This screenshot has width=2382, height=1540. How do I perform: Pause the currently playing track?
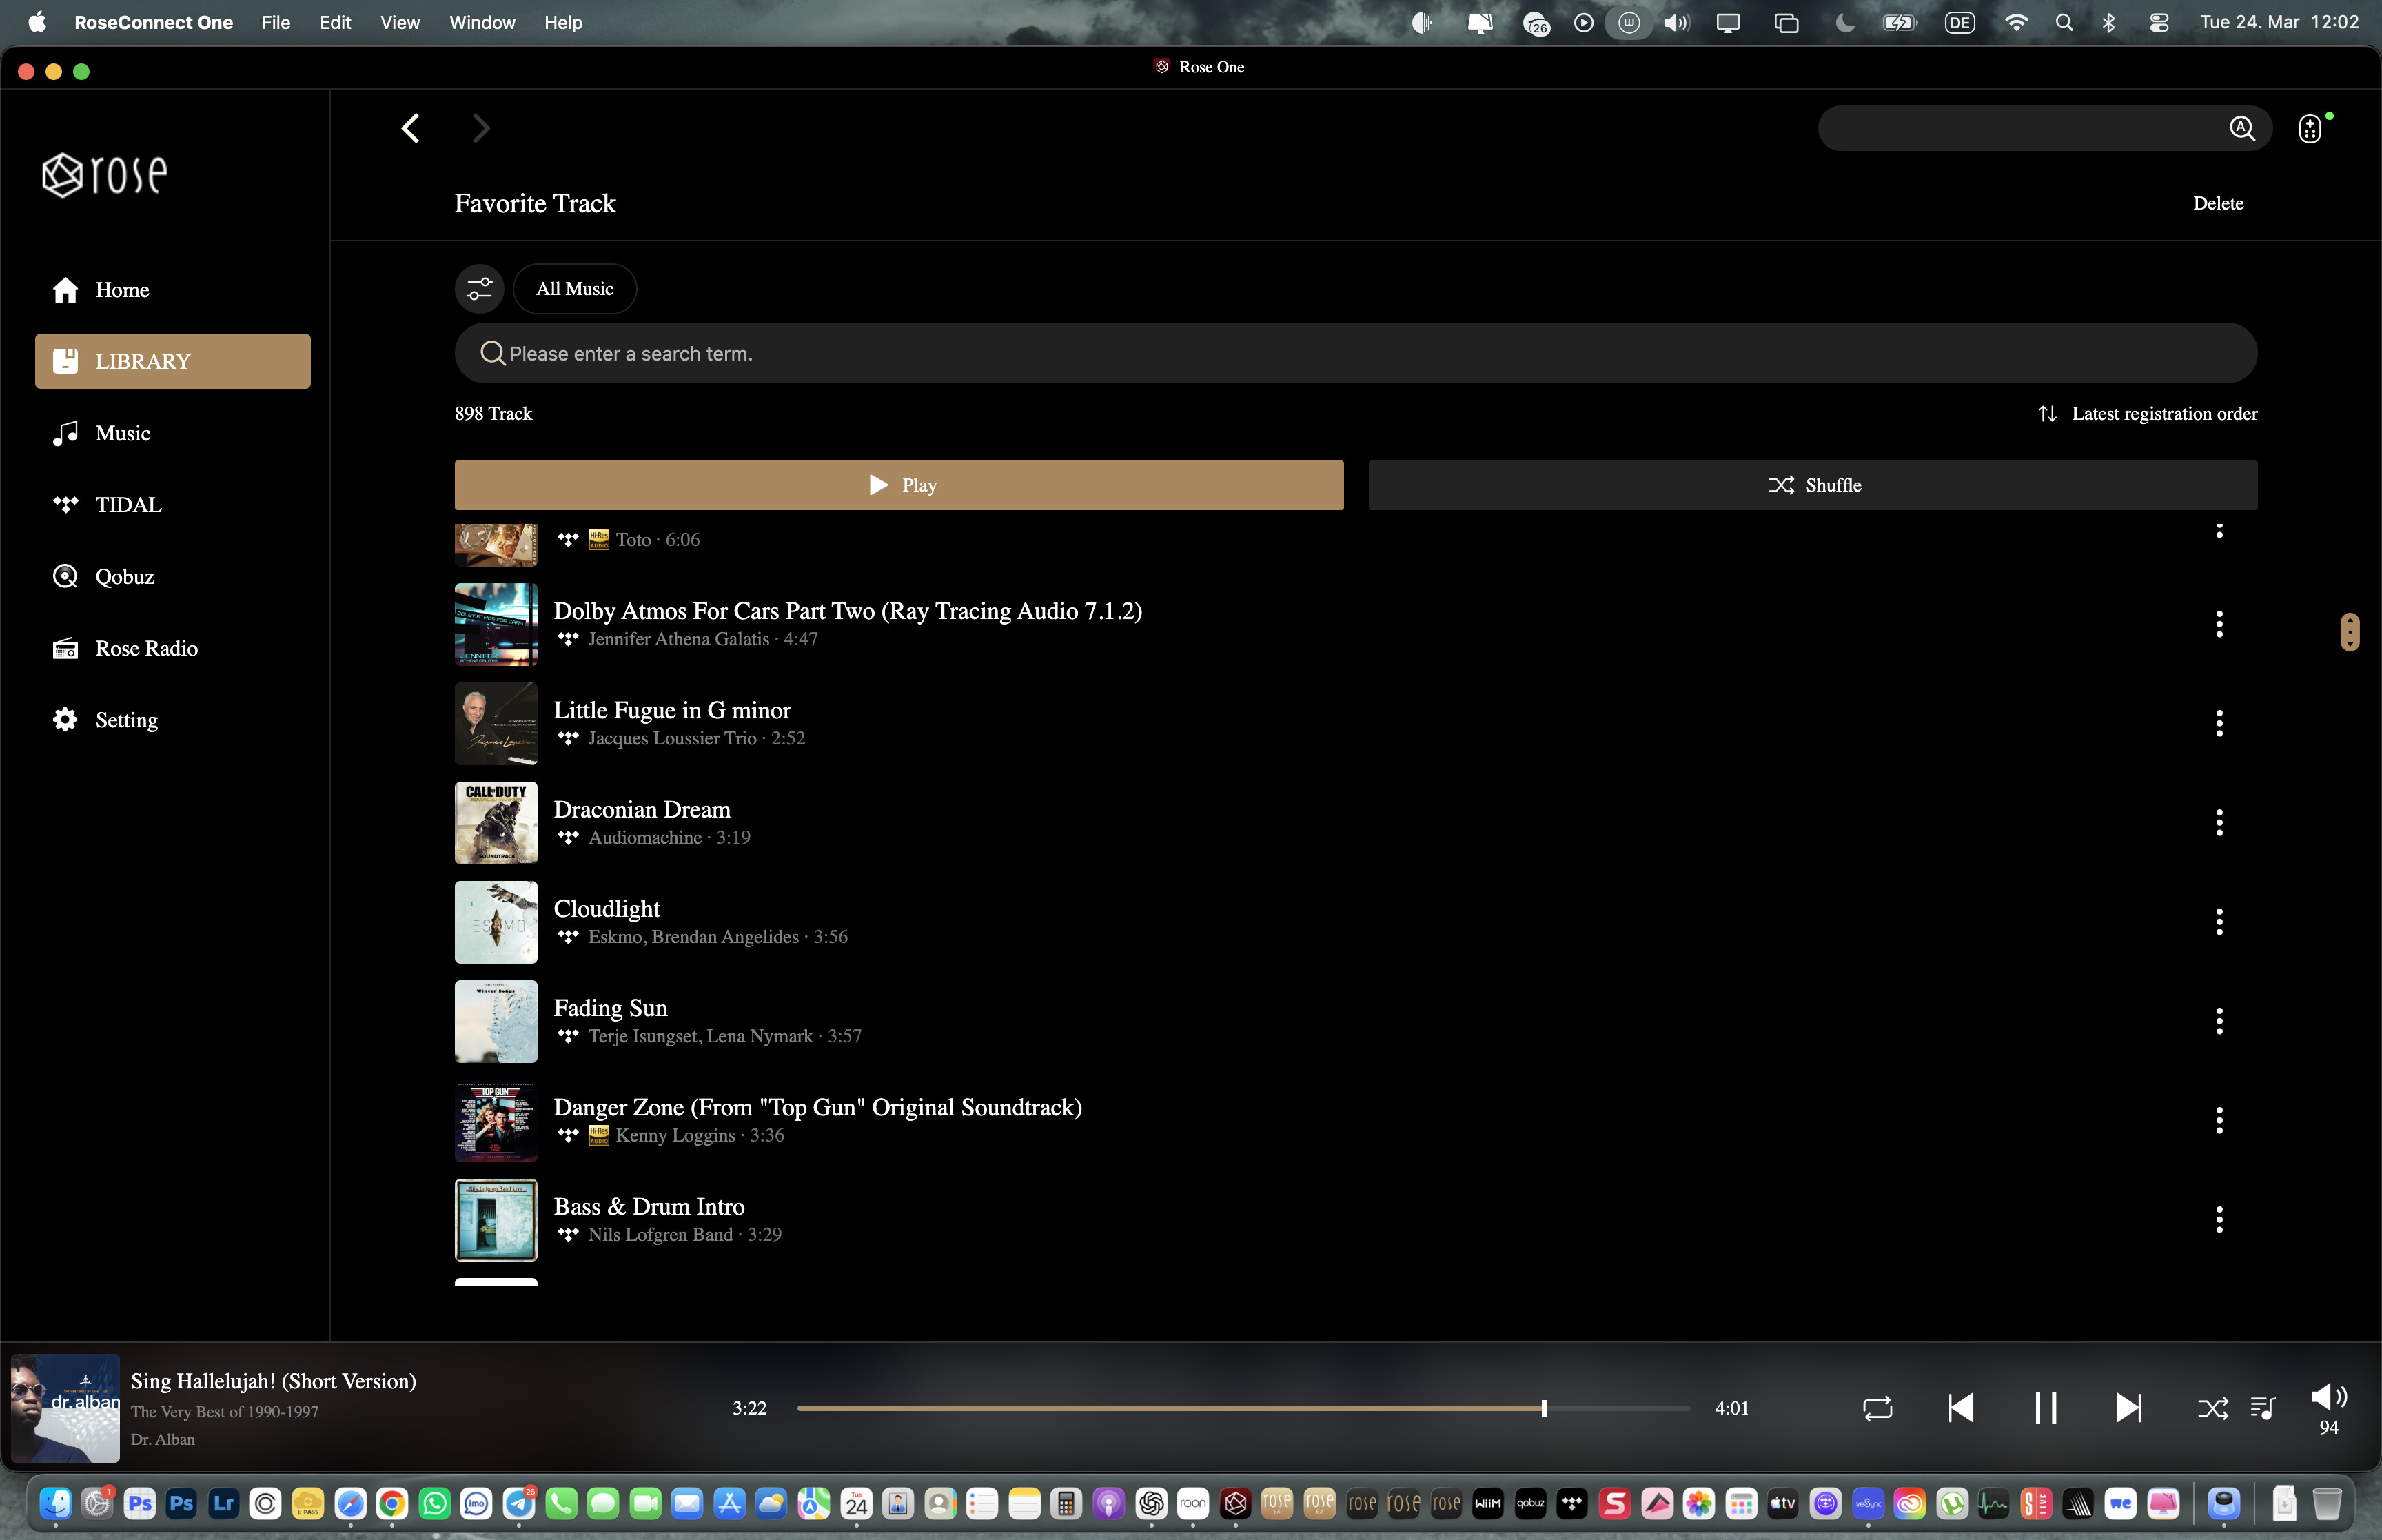click(2045, 1408)
